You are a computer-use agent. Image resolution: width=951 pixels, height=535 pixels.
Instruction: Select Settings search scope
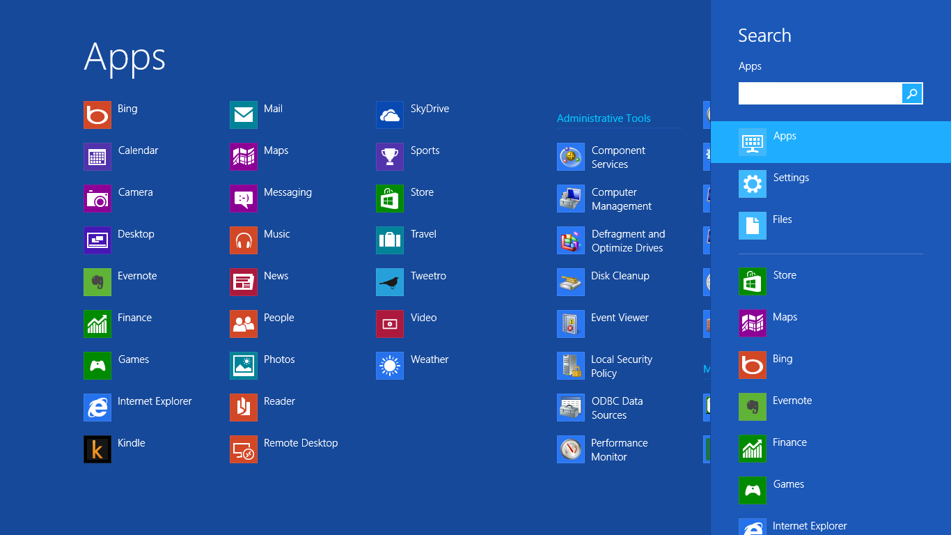tap(831, 184)
